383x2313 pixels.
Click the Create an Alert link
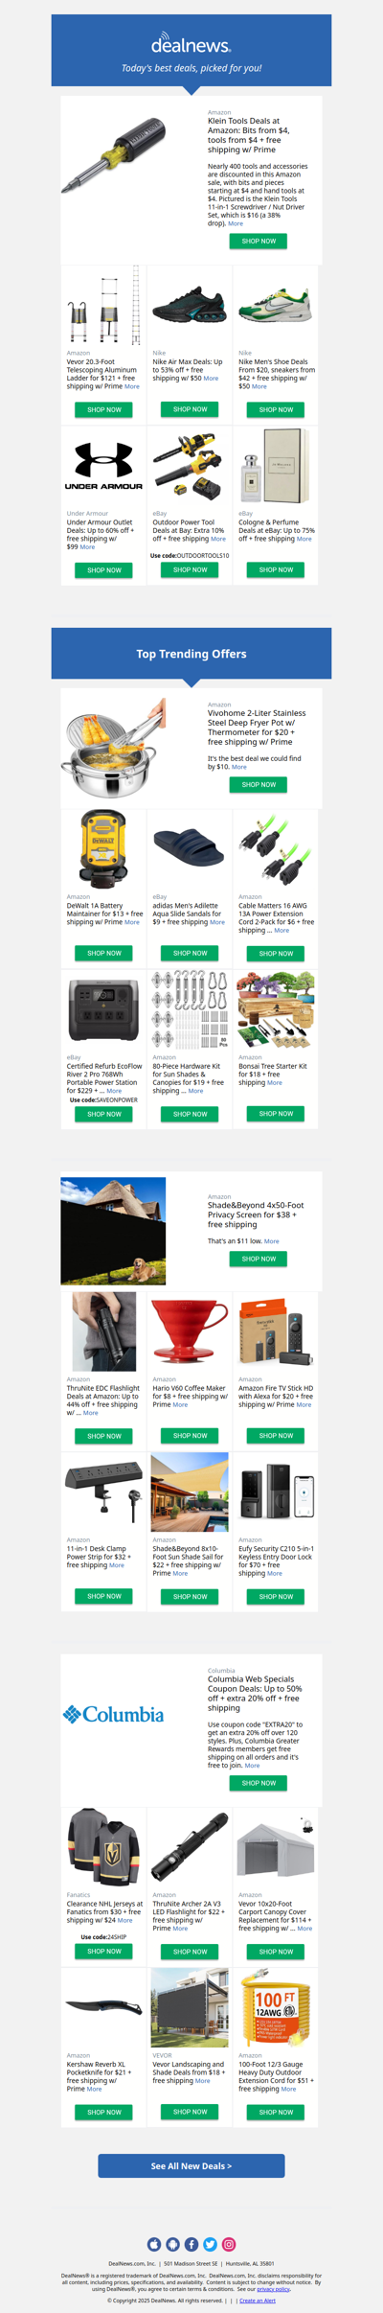point(258,2300)
